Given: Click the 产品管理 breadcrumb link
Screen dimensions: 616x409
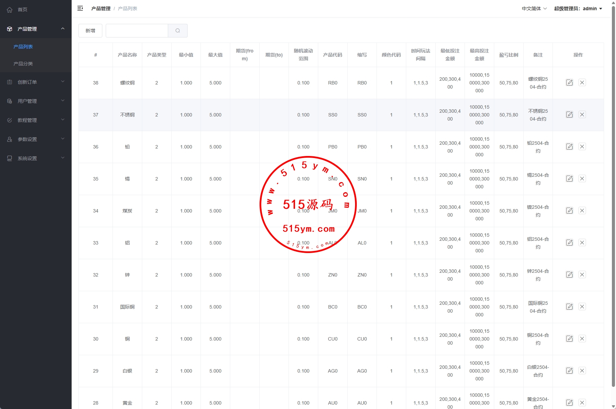Looking at the screenshot, I should tap(101, 9).
